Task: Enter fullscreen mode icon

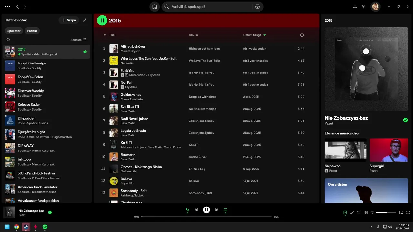Action: point(408,213)
